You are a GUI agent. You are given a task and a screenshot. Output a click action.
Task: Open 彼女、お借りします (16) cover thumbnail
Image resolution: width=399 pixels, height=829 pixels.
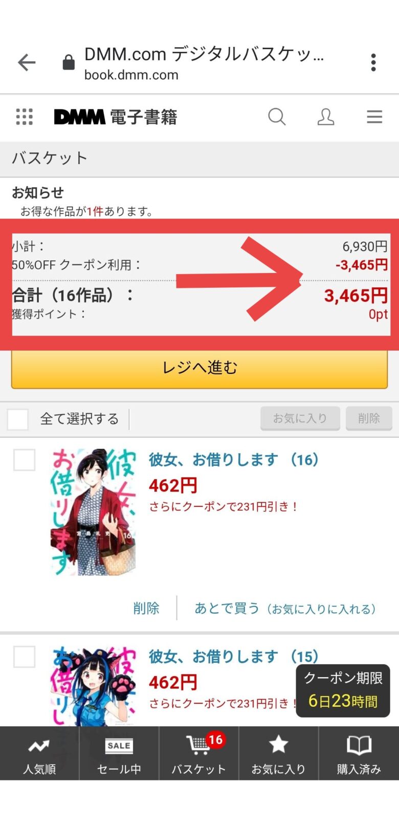93,512
